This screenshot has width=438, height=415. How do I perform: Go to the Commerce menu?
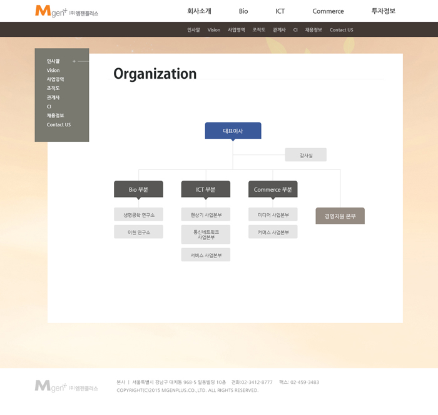(328, 11)
